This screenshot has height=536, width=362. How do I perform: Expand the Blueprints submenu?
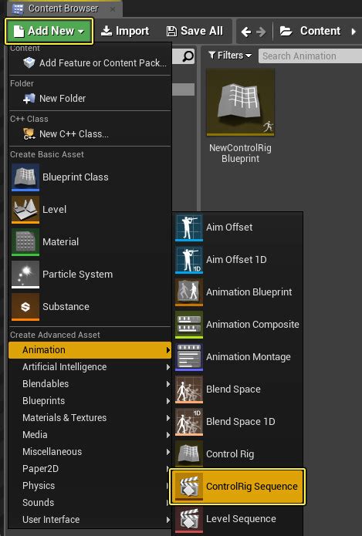(x=90, y=400)
